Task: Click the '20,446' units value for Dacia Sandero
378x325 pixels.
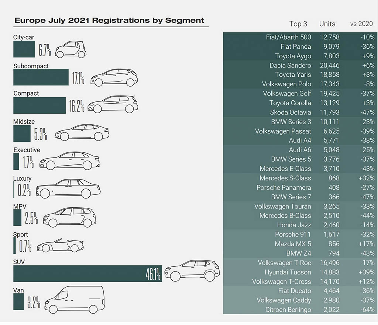Action: point(330,65)
